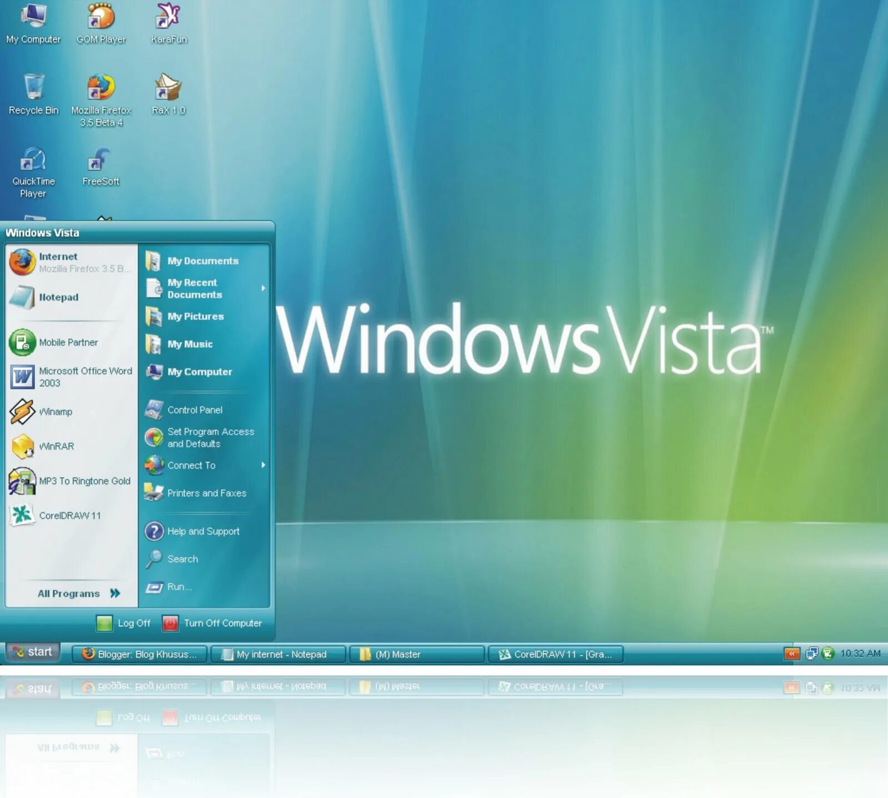Screen dimensions: 888x798
Task: Open the Run... dialog
Action: coord(204,587)
